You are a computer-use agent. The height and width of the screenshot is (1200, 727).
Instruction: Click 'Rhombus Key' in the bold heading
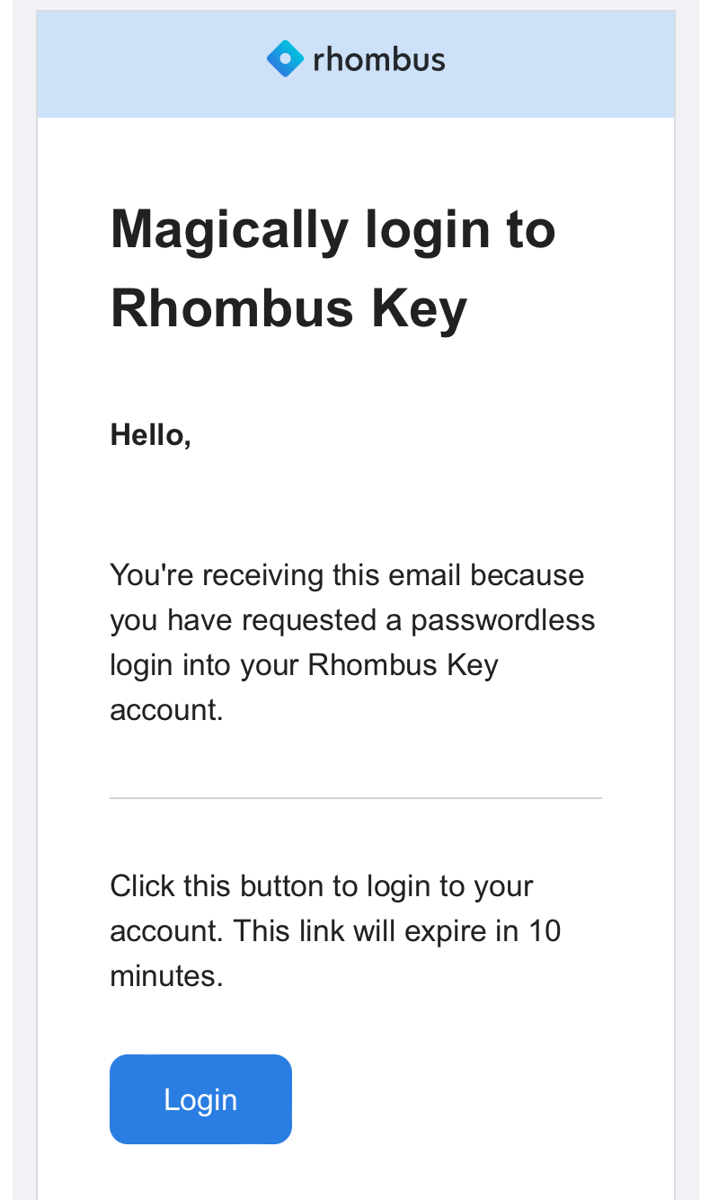pyautogui.click(x=288, y=308)
